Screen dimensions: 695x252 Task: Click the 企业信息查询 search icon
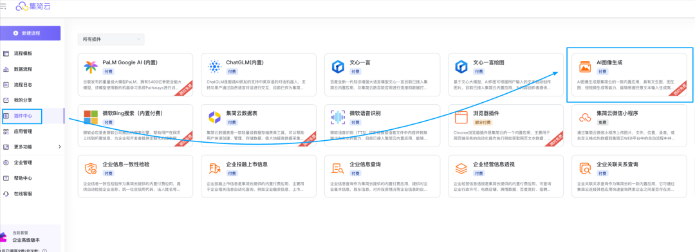[338, 168]
